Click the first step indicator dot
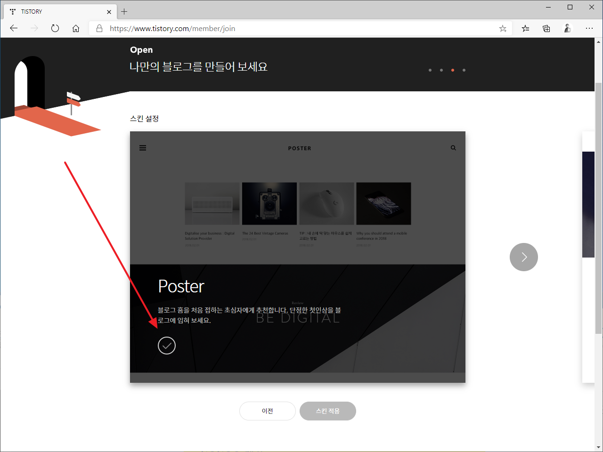603x452 pixels. coord(430,70)
